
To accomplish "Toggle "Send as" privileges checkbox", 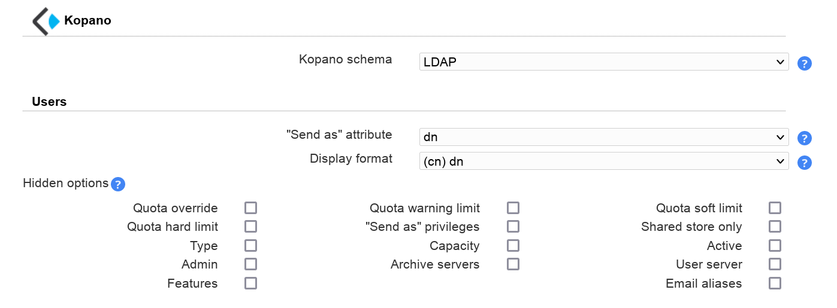I will click(513, 227).
